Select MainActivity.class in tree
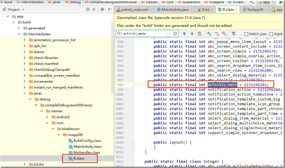This screenshot has height=168, width=285. (x=87, y=147)
